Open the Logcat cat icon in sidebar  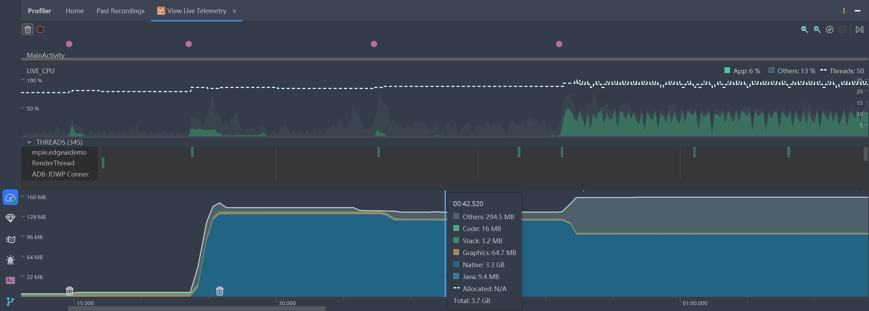pyautogui.click(x=10, y=239)
